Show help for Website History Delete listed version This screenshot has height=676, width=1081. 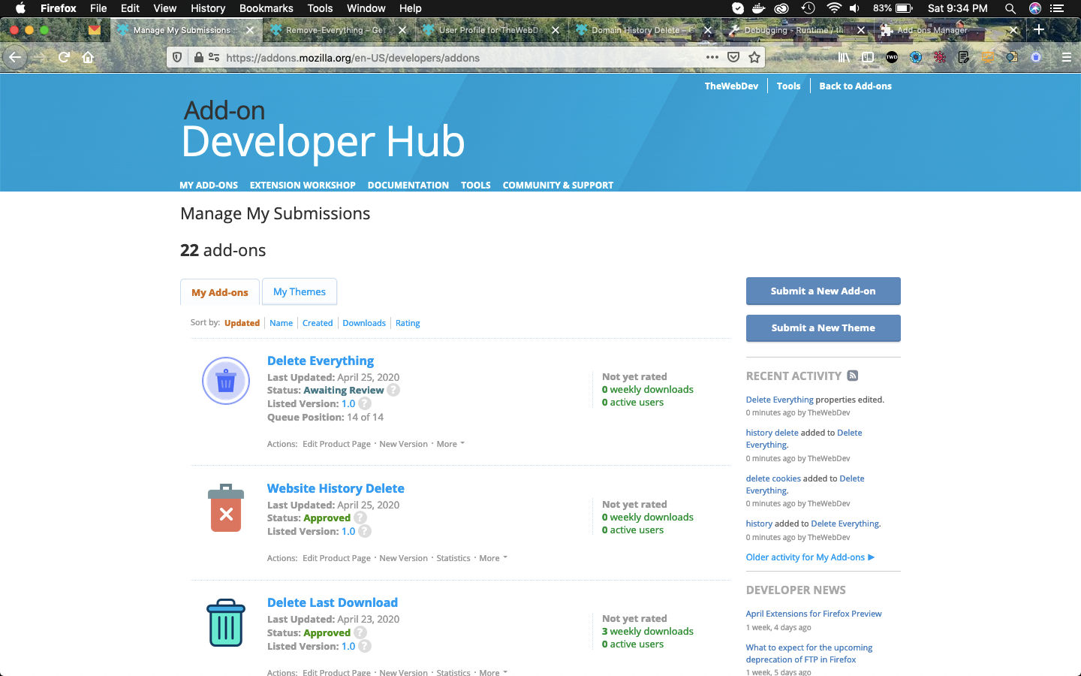[x=365, y=531]
